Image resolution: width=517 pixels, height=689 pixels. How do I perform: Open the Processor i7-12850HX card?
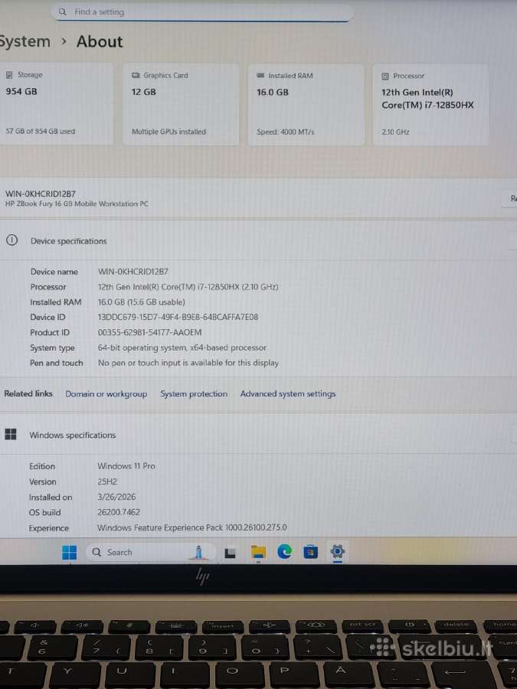[430, 105]
